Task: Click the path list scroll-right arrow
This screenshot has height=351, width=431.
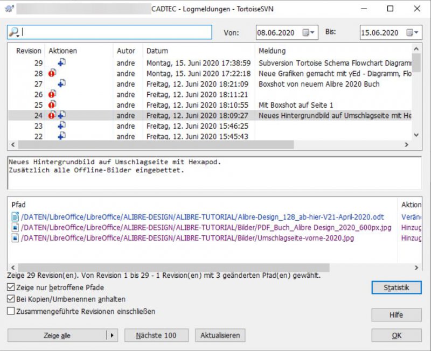Action: (x=416, y=267)
